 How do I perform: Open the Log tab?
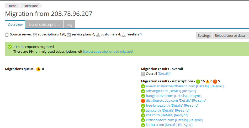point(69,25)
